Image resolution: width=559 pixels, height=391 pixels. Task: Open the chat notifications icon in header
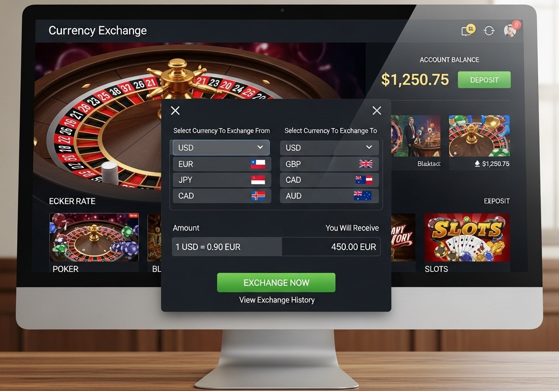468,30
